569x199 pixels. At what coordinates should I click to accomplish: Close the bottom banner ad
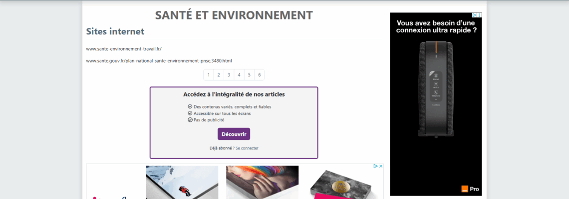tap(380, 167)
